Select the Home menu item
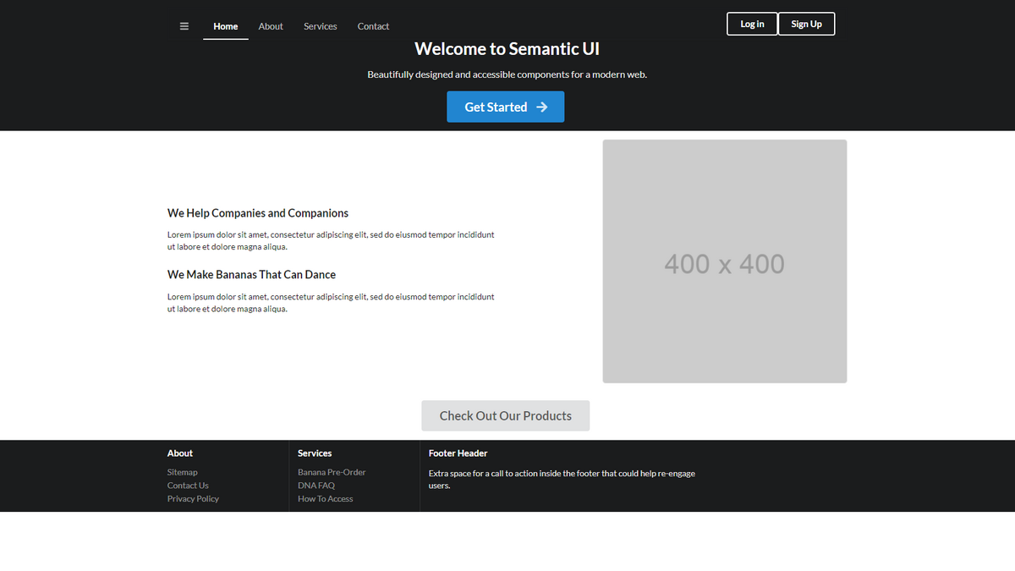The image size is (1015, 571). click(226, 26)
